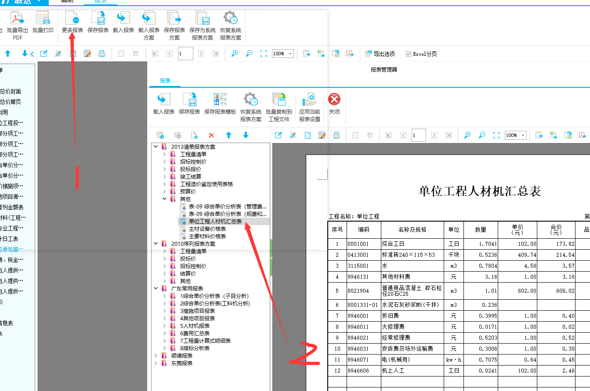590x391 pixels.
Task: Expand 顺德报表 tree node
Action: pyautogui.click(x=156, y=355)
